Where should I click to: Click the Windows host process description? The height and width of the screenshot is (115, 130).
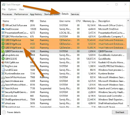coord(111,70)
